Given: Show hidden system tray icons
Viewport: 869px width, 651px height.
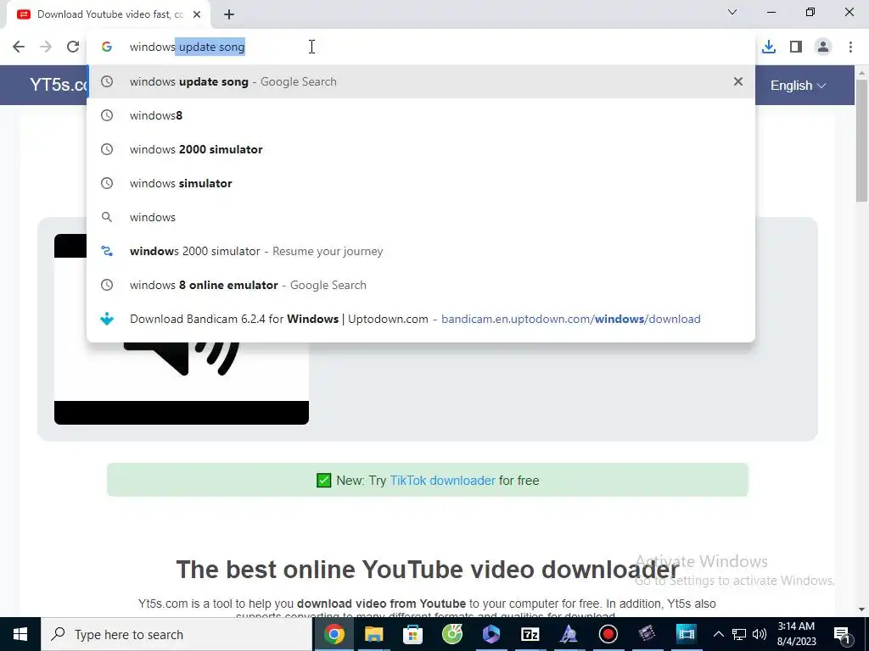Looking at the screenshot, I should tap(718, 634).
